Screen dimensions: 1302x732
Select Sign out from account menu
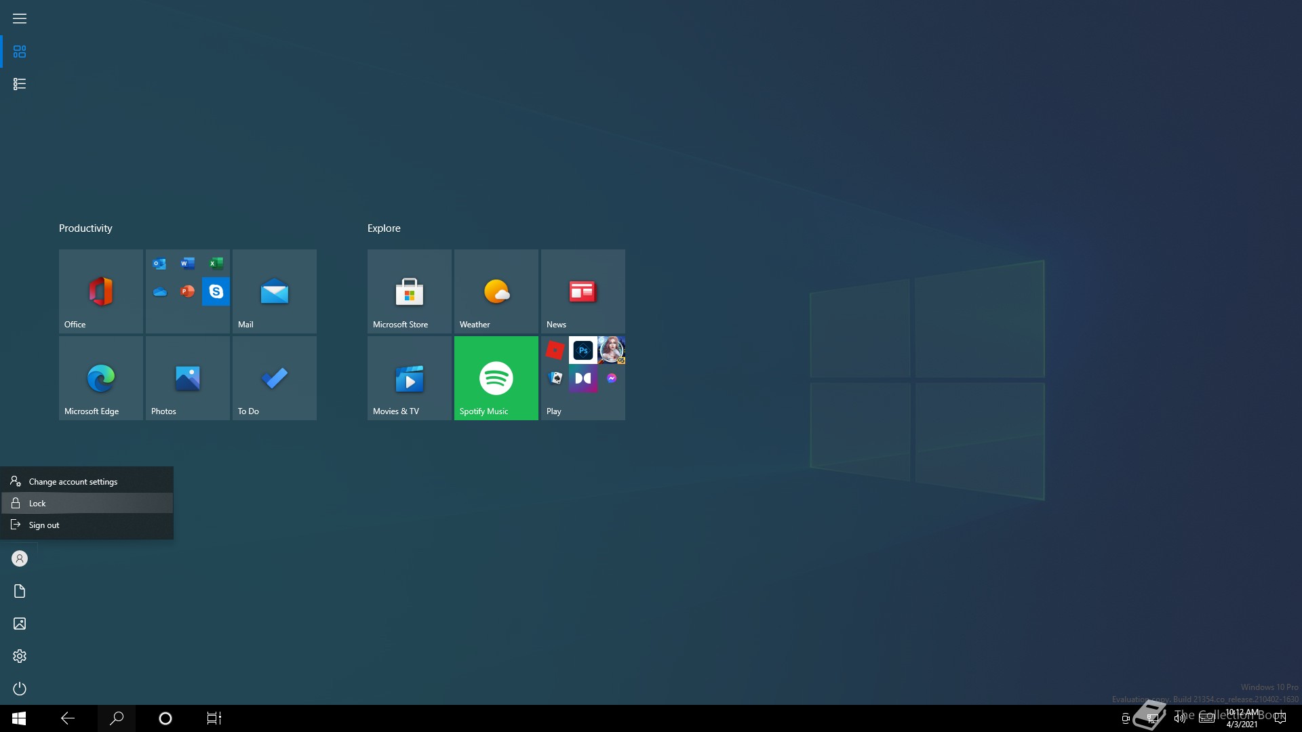click(87, 525)
